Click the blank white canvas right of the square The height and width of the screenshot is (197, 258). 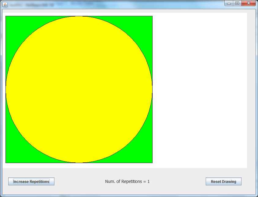click(x=199, y=89)
